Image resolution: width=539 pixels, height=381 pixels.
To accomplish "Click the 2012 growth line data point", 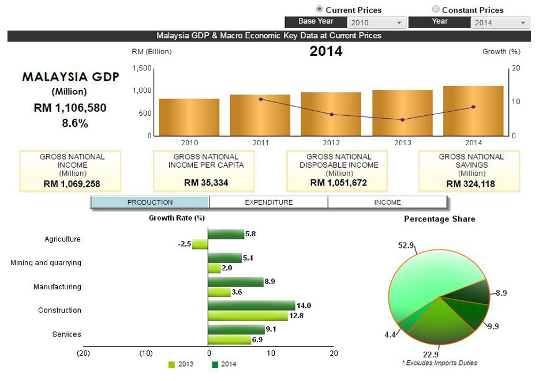I will pyautogui.click(x=332, y=114).
